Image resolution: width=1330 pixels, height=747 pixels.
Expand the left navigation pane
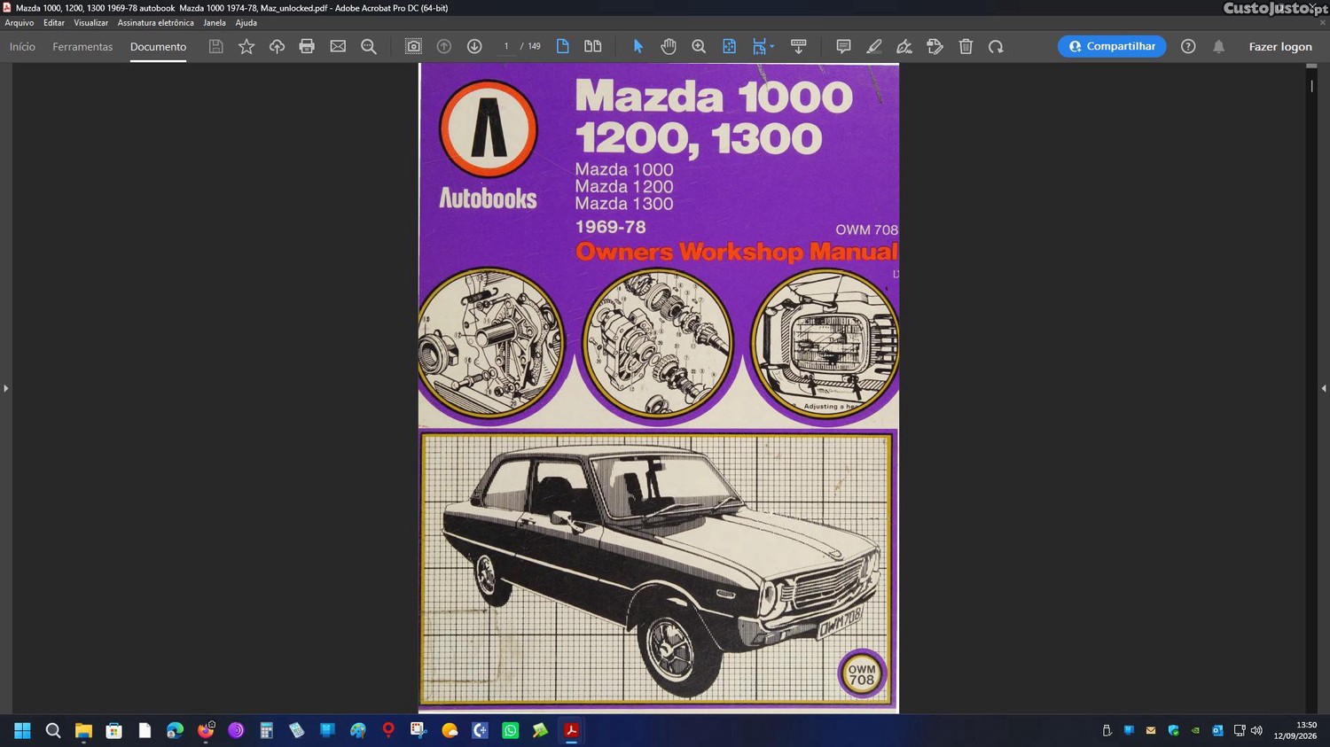[x=5, y=388]
